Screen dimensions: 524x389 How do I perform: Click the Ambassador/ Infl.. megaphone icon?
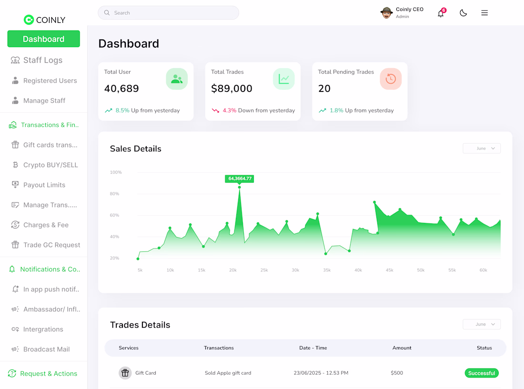(15, 309)
